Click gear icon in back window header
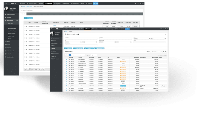The width and height of the screenshot is (204, 114). (x=140, y=4)
